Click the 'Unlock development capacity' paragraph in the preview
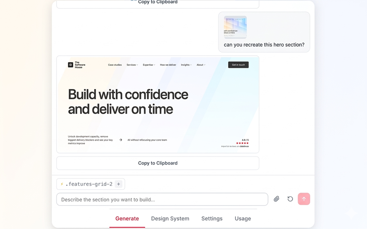The height and width of the screenshot is (229, 367). [x=90, y=140]
